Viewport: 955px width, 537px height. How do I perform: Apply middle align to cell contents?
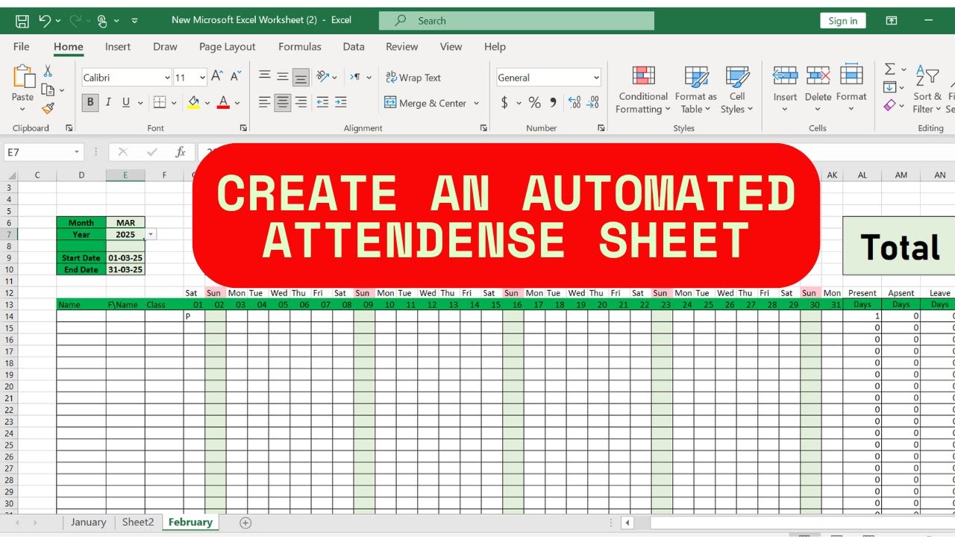[283, 76]
